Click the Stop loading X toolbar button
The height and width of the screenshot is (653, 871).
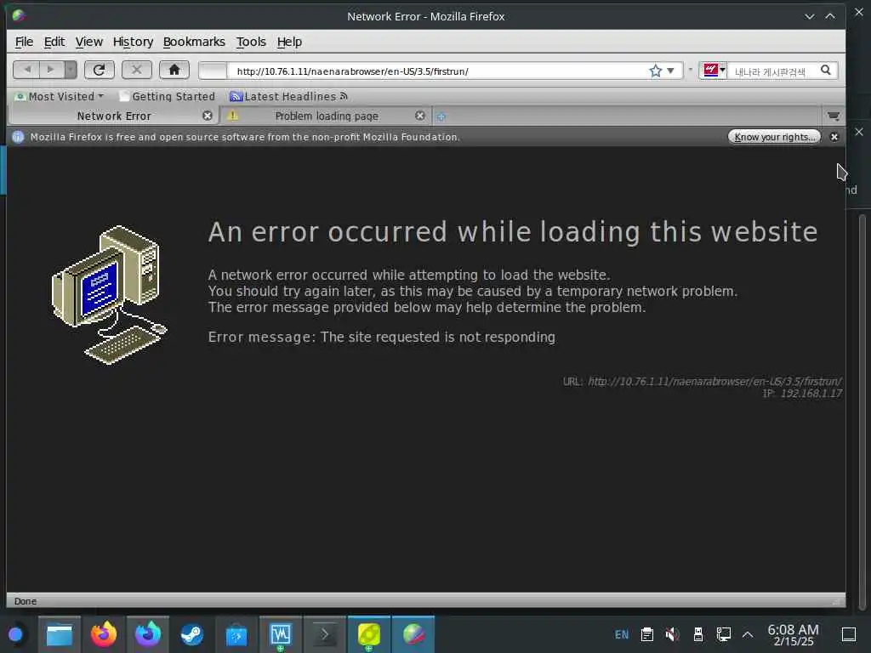pos(136,70)
